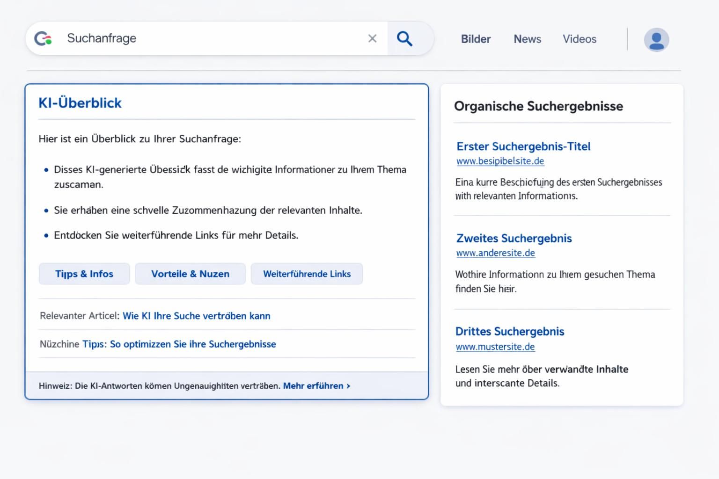
Task: Select the Vorteile & Nuzen button
Action: [x=190, y=274]
